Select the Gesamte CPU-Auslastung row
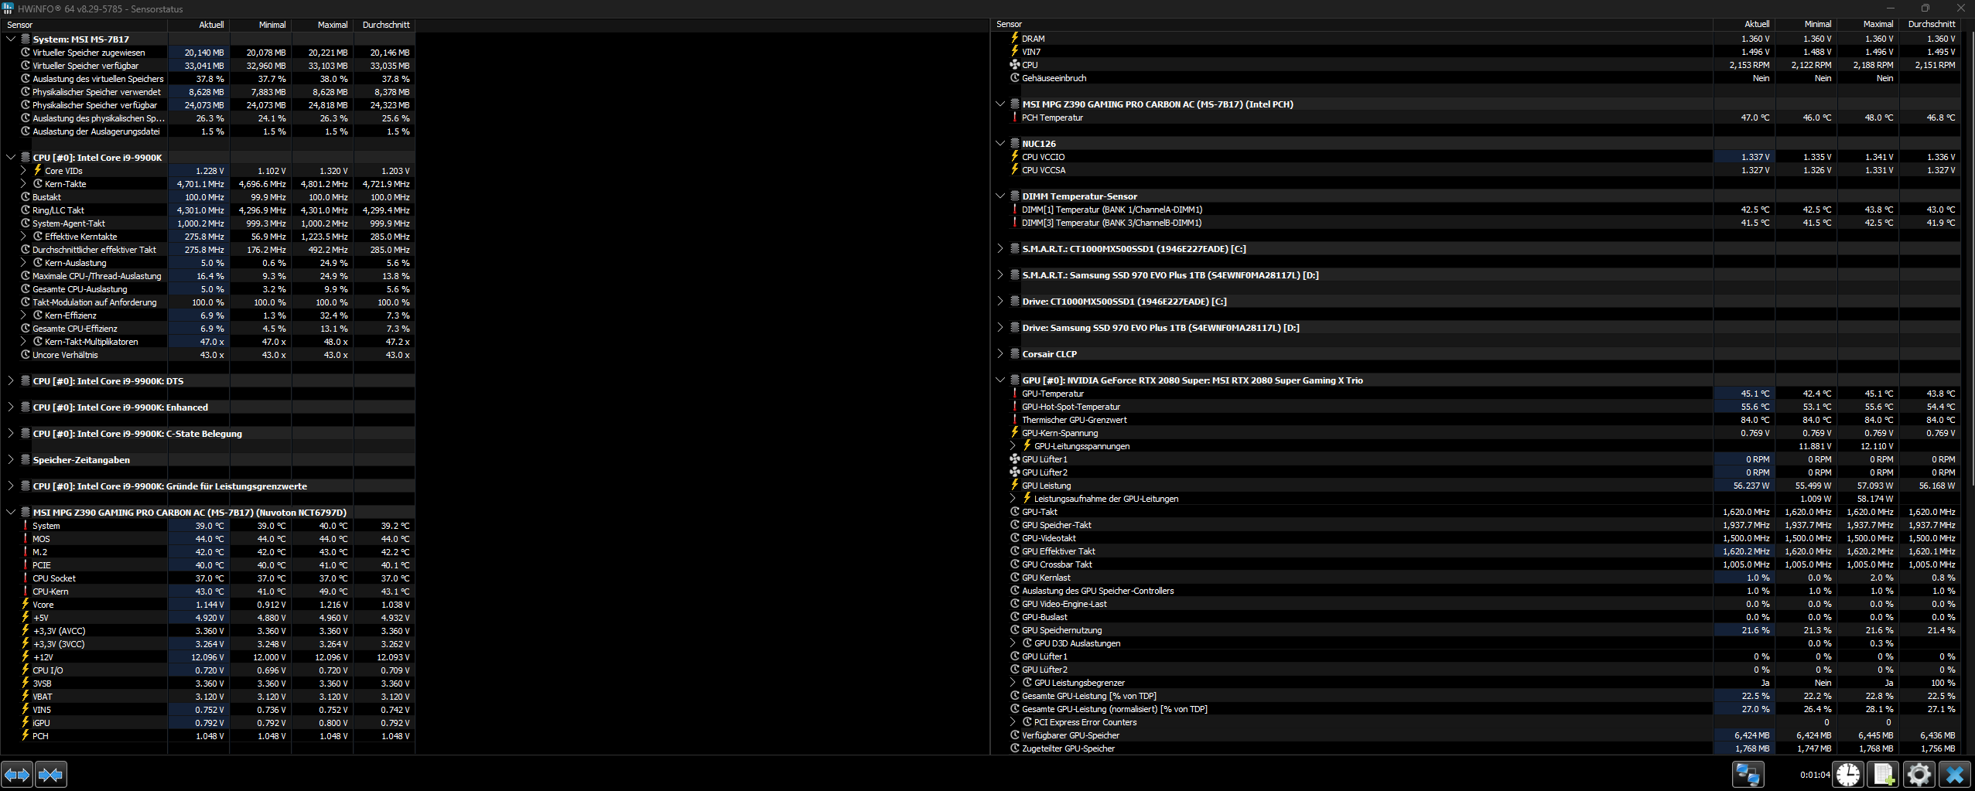This screenshot has height=791, width=1975. pos(207,289)
